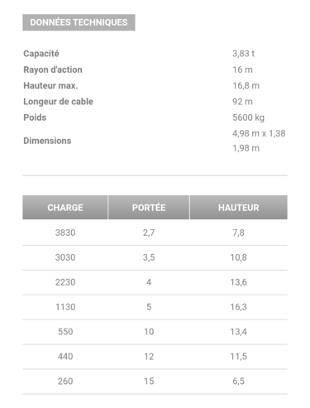Click the Hauteur max. value 16,8 m
Screen dimensions: 310x408
pyautogui.click(x=246, y=85)
